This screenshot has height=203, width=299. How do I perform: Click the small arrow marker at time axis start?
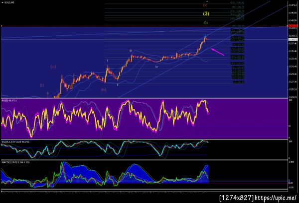(x=1, y=193)
